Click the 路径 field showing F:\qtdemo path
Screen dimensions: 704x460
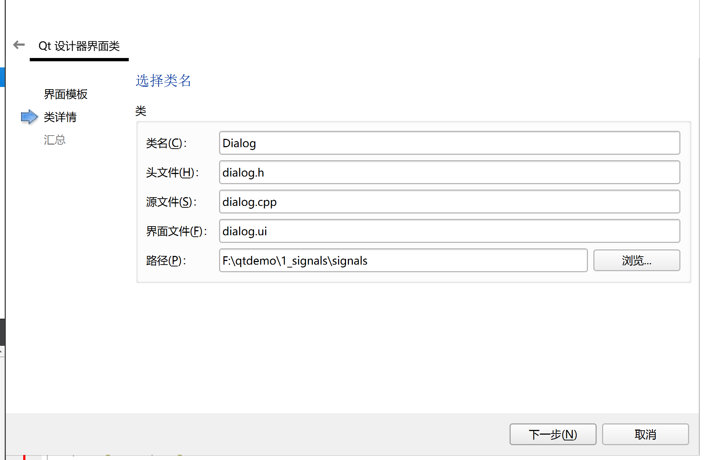[403, 261]
